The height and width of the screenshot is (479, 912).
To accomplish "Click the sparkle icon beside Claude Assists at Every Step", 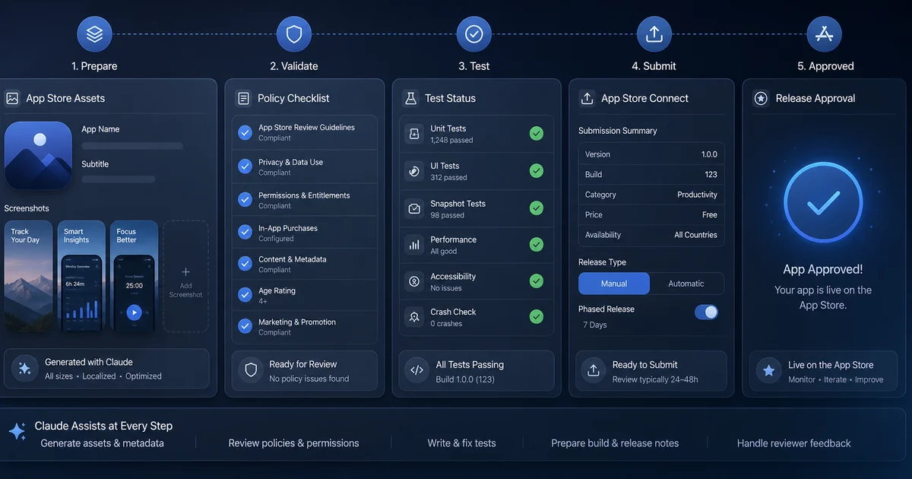I will 17,431.
